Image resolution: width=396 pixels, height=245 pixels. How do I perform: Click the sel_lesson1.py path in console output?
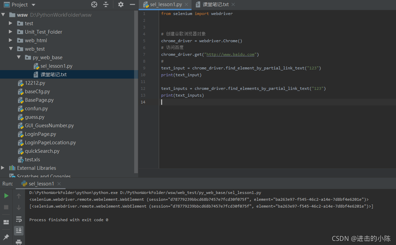pos(190,193)
